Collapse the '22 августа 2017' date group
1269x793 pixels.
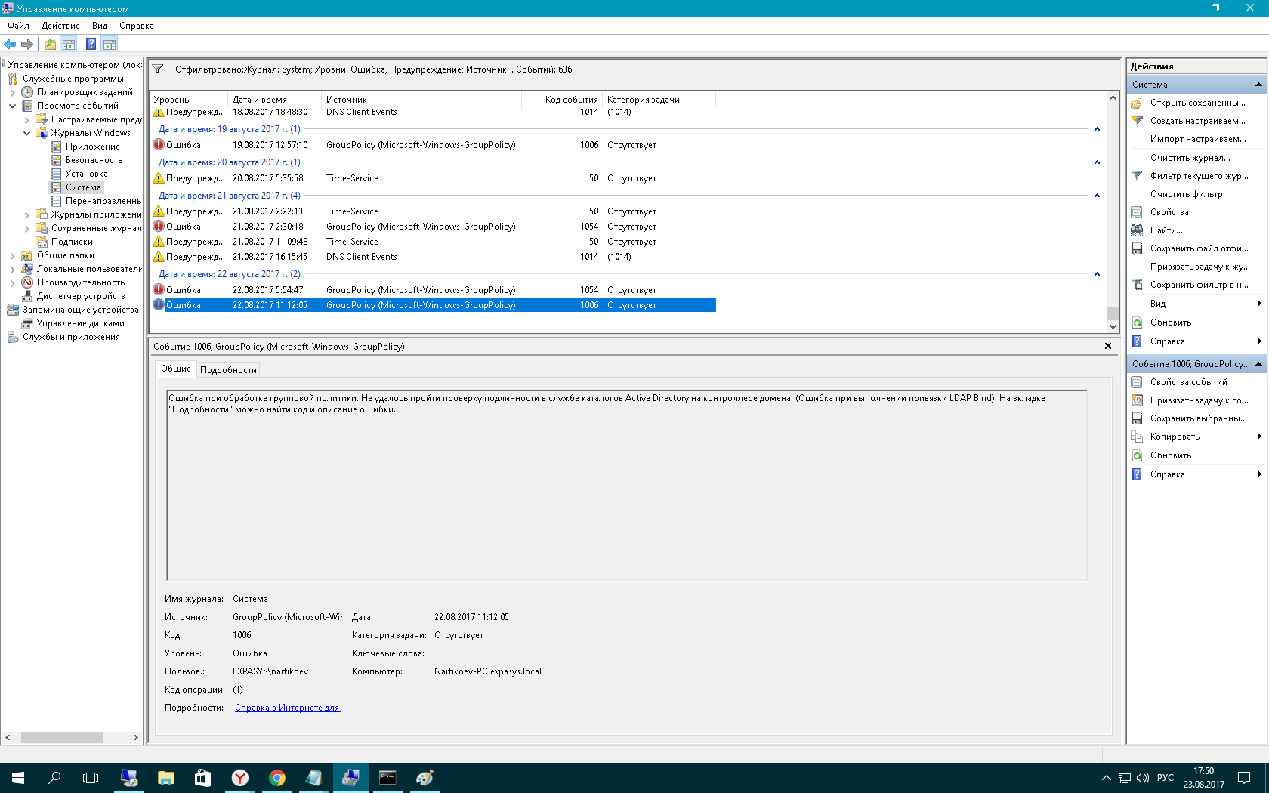tap(1097, 274)
